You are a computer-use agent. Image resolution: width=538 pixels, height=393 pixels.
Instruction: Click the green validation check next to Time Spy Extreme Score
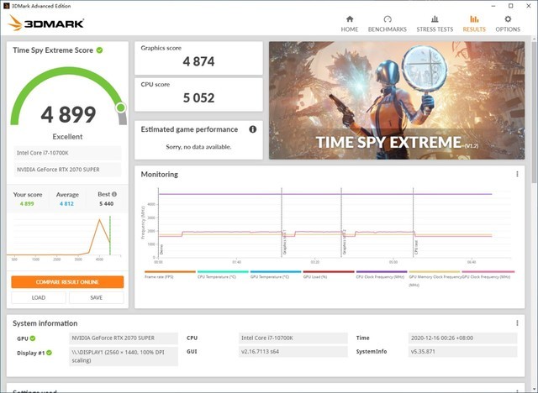tap(99, 50)
